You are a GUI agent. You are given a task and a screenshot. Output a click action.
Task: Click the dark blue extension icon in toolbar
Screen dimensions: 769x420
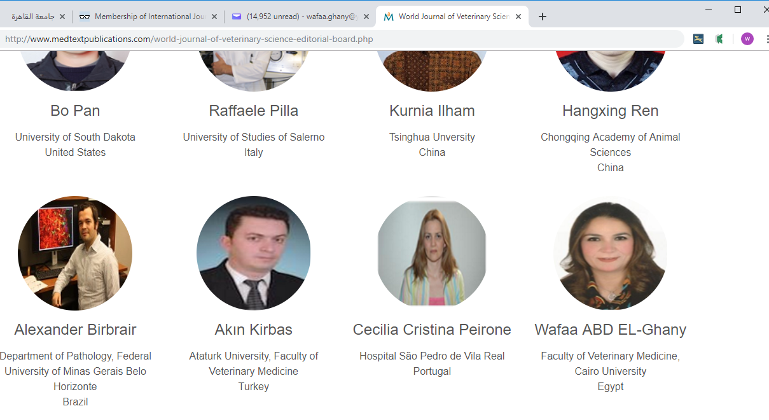[x=698, y=39]
